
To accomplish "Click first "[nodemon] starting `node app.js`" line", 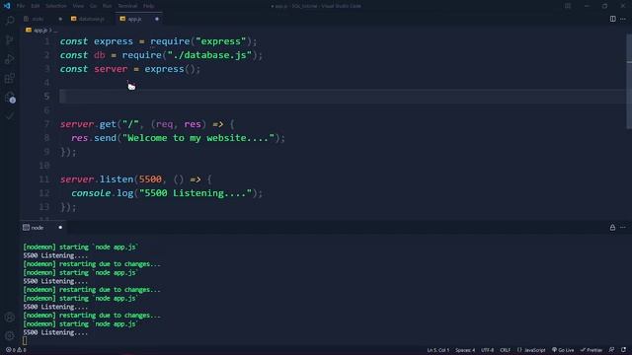I will pos(81,248).
